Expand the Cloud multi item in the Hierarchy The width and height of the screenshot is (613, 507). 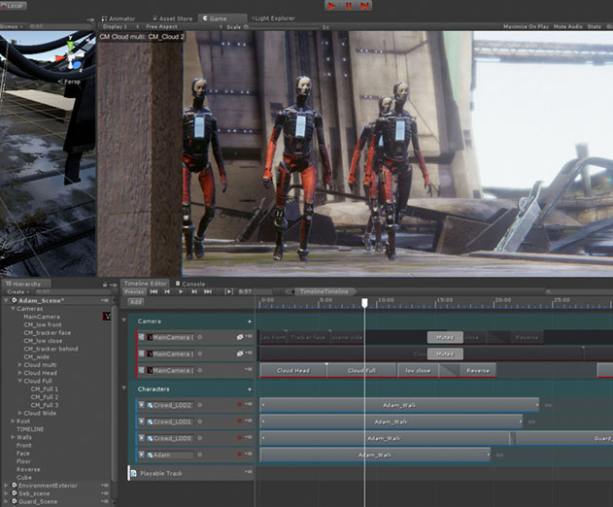pyautogui.click(x=20, y=365)
